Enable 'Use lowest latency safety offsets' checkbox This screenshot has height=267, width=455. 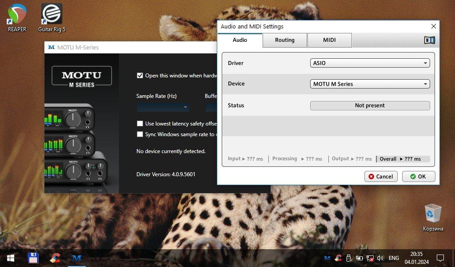(x=140, y=124)
